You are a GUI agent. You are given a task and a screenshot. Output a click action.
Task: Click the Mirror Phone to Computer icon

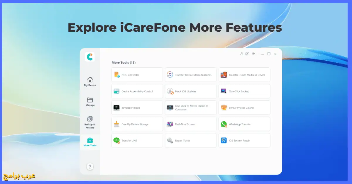[x=170, y=108]
